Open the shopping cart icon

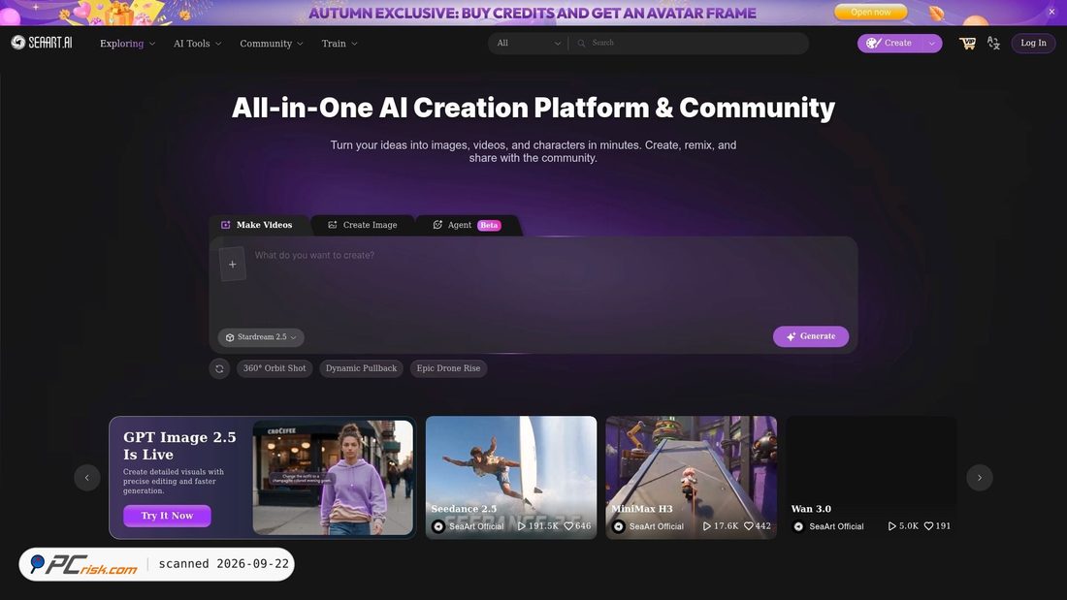click(967, 43)
